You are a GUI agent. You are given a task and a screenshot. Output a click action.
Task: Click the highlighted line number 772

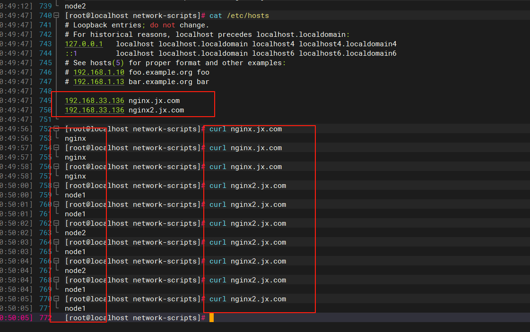45,318
